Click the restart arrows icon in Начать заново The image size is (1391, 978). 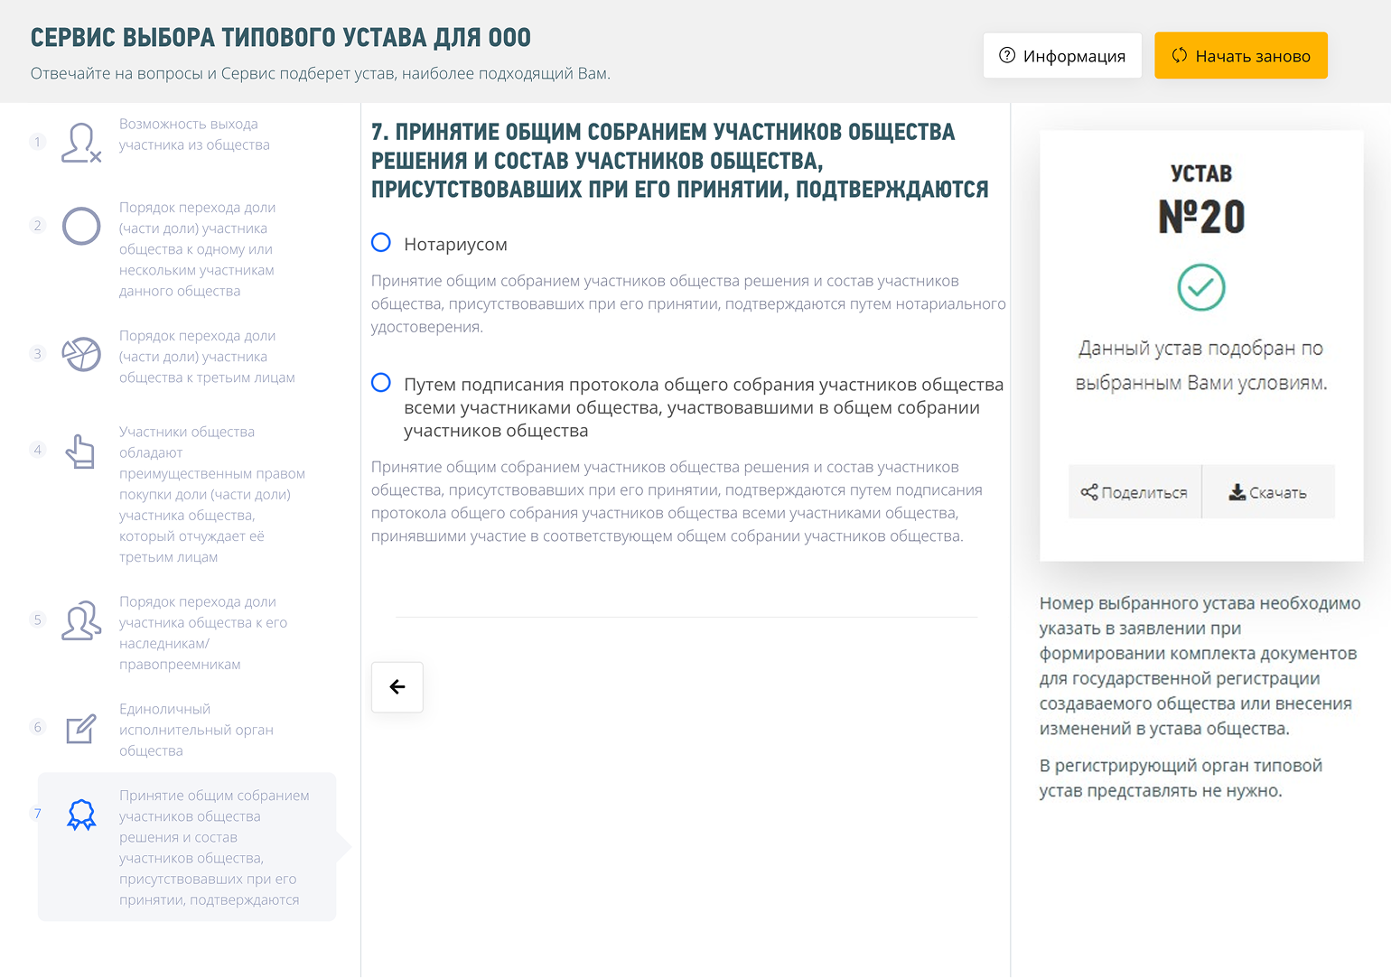coord(1178,55)
